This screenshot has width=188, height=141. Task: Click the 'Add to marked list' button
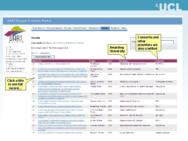click(x=43, y=57)
